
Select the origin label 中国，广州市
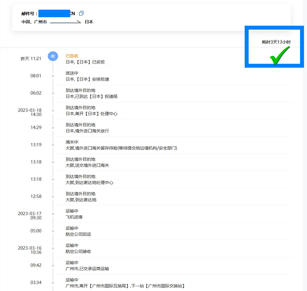point(34,22)
